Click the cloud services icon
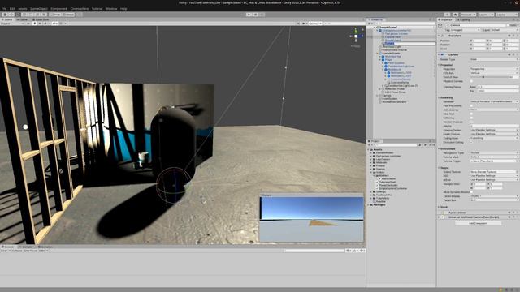Viewport: 520px width, 292px height. [455, 15]
